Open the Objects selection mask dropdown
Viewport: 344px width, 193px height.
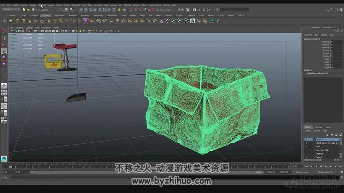[x=49, y=10]
